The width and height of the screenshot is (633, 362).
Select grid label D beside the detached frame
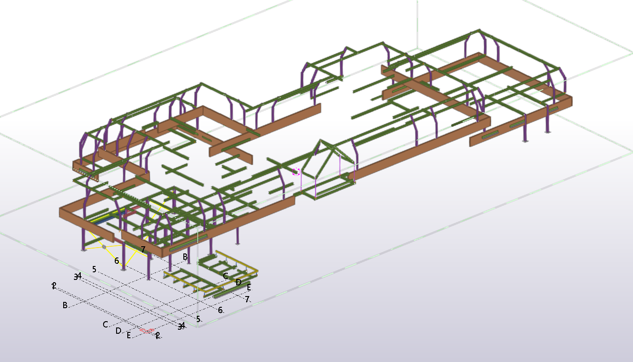238,282
